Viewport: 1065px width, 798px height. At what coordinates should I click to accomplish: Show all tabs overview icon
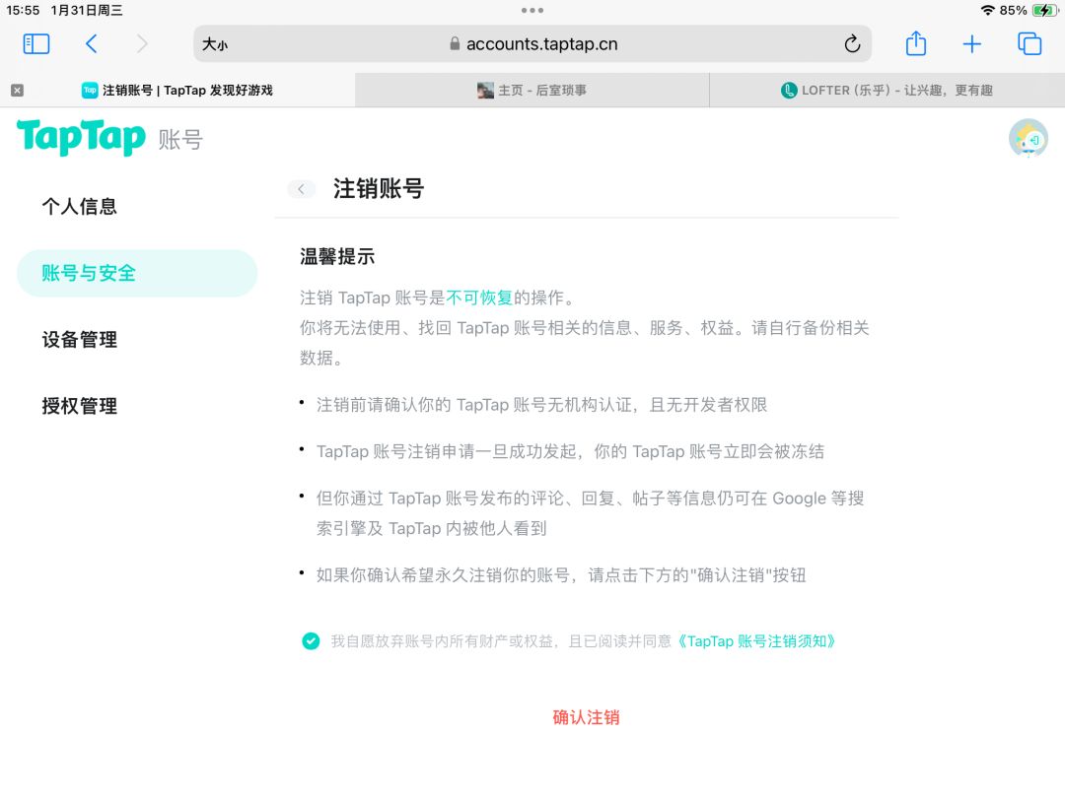[1029, 43]
